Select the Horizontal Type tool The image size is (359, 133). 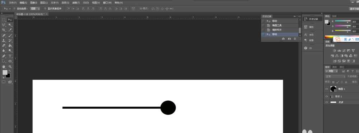[x=10, y=56]
